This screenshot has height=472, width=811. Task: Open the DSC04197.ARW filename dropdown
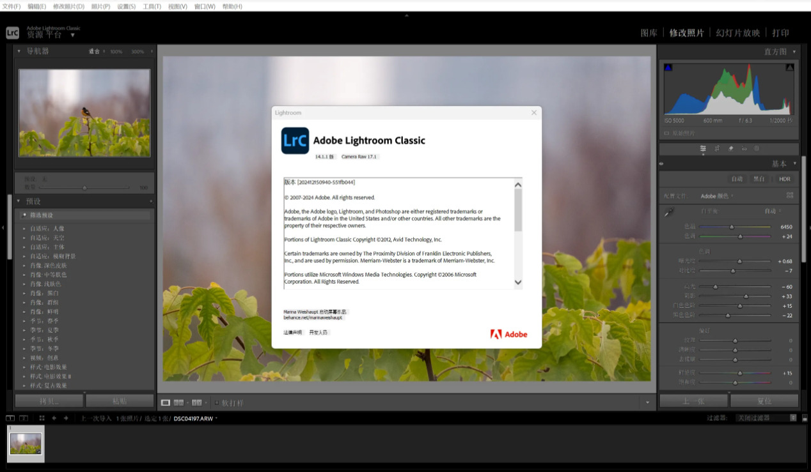point(195,418)
